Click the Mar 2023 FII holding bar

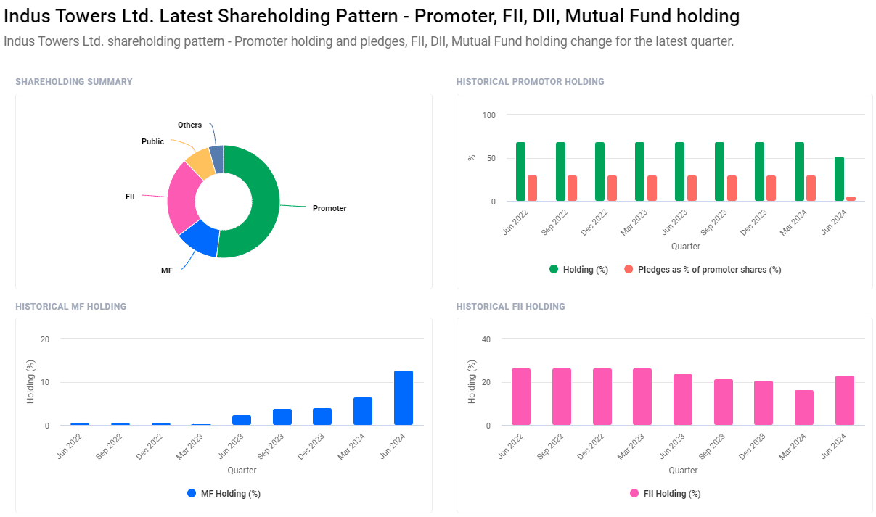click(x=642, y=397)
